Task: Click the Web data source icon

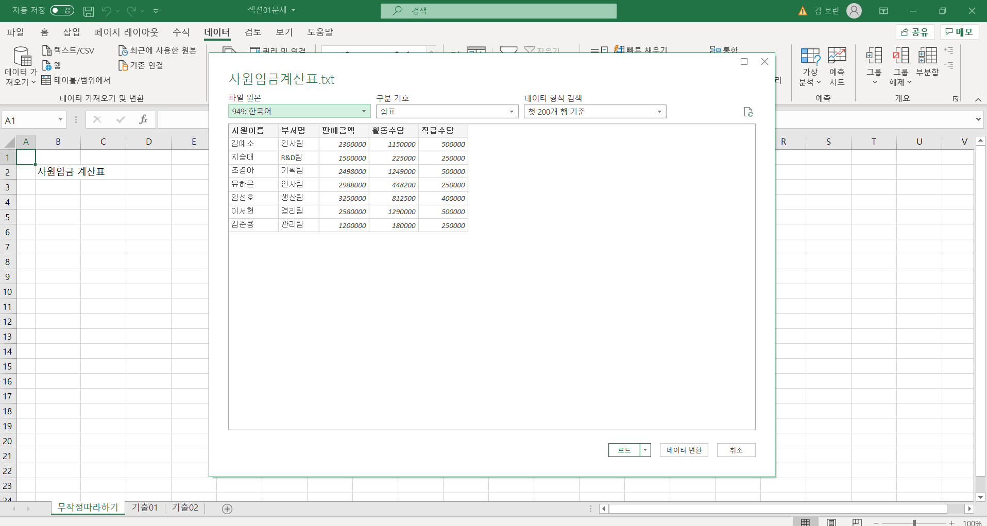Action: click(x=47, y=65)
